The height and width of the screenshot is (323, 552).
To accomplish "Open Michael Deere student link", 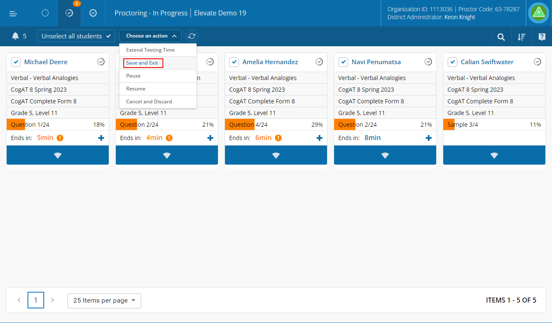I will 46,62.
